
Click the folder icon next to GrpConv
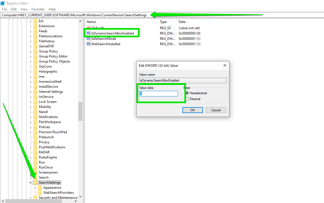click(35, 66)
